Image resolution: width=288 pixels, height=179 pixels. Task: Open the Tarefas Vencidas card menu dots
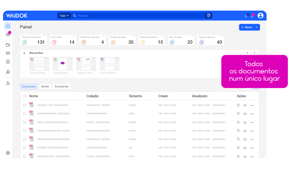pos(133,36)
